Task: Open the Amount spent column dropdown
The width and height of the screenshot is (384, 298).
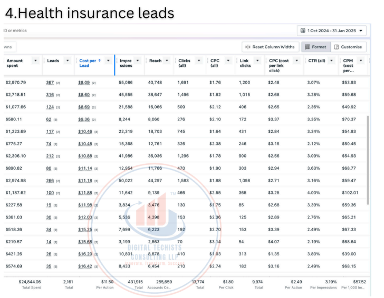Action: tap(35, 61)
